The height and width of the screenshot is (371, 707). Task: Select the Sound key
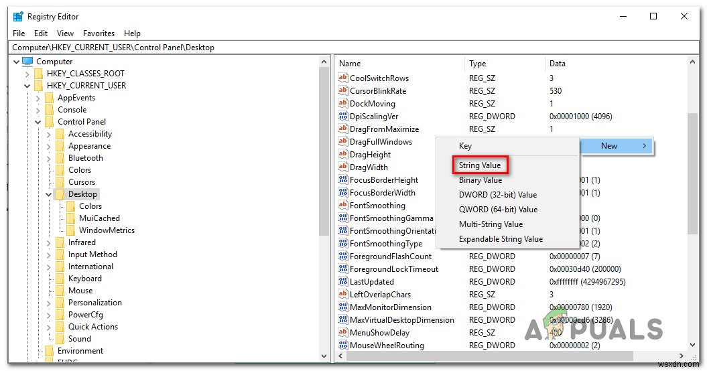[x=79, y=339]
